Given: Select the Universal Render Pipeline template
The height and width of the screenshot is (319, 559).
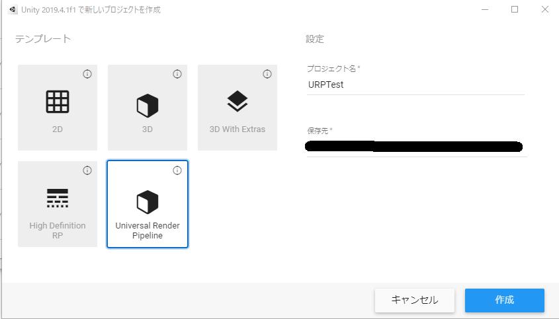Looking at the screenshot, I should click(x=148, y=204).
